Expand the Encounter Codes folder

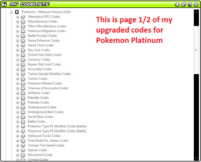18,69
